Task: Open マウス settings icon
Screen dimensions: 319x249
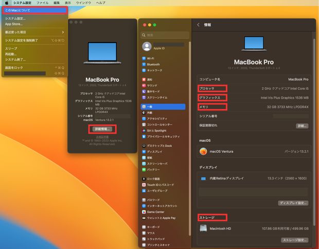Action: pos(144,233)
